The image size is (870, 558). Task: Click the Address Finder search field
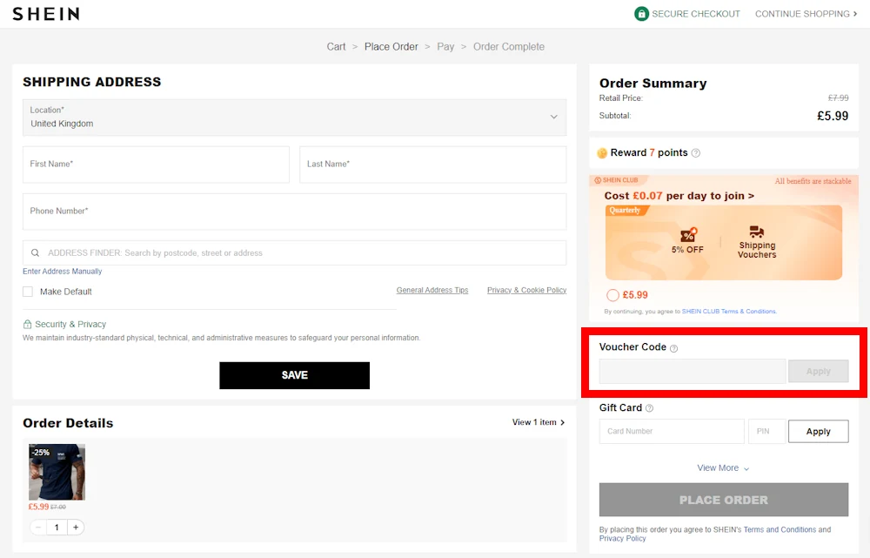click(x=295, y=253)
